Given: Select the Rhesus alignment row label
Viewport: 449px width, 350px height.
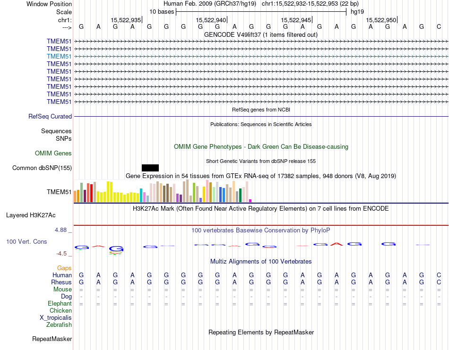Looking at the screenshot, I should click(x=61, y=282).
